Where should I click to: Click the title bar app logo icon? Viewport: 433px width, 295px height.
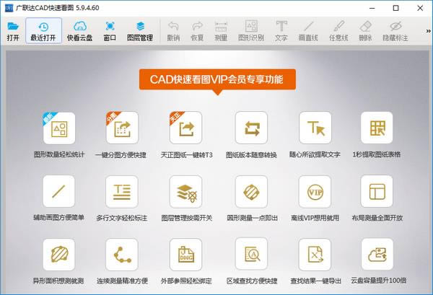pyautogui.click(x=9, y=8)
